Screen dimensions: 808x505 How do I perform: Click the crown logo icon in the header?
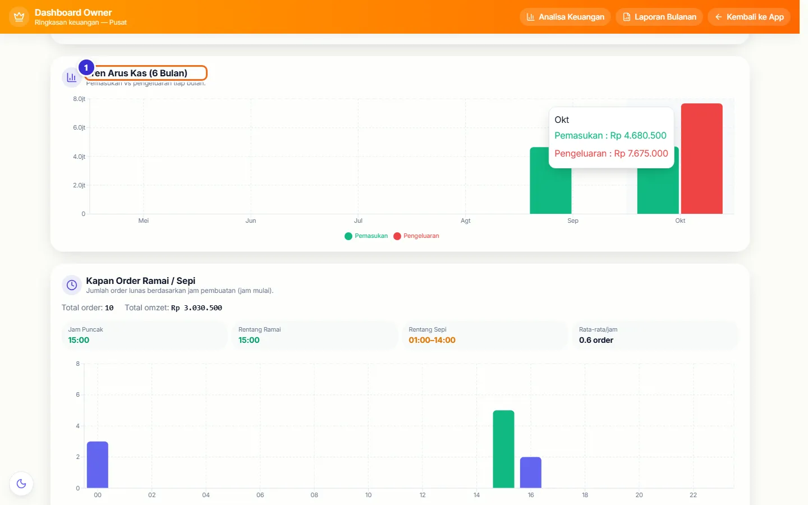(x=19, y=17)
